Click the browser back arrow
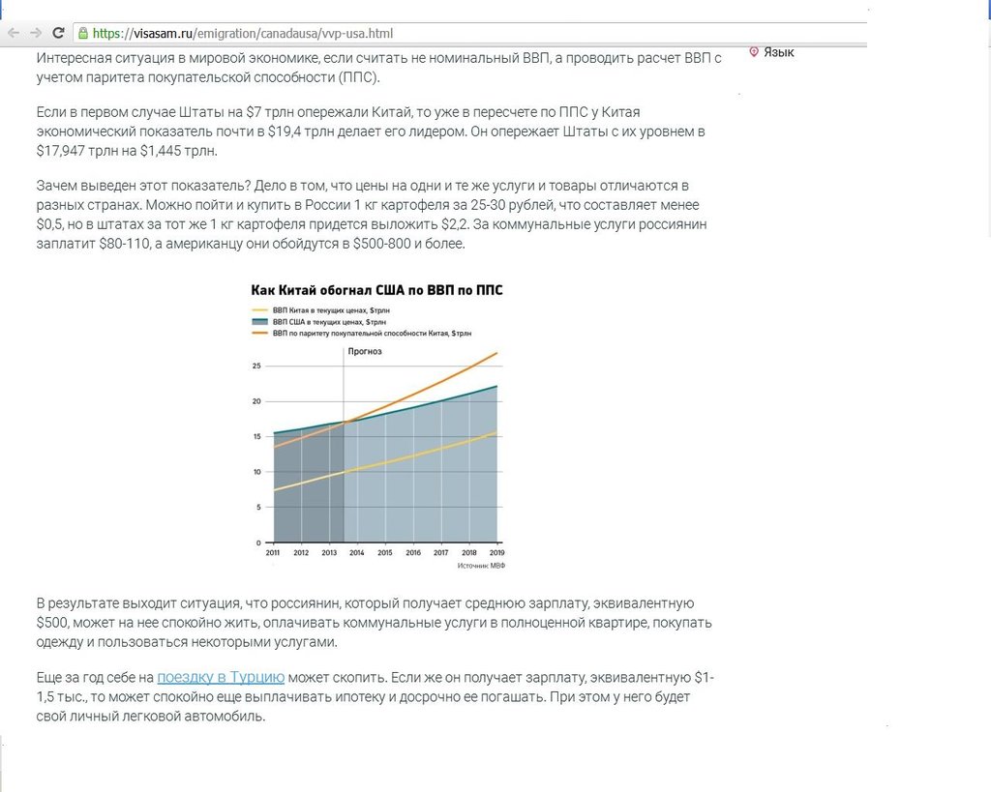This screenshot has width=991, height=792. 14,33
